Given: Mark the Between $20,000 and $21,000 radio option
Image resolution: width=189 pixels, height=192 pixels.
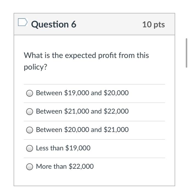Looking at the screenshot, I should click(30, 130).
